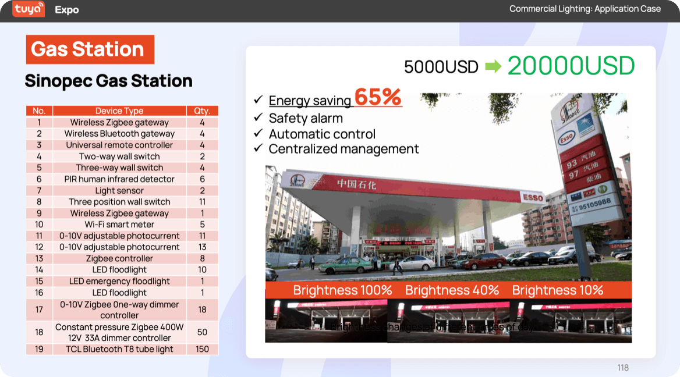Click the Zigbee controller cell
The image size is (680, 377).
coord(119,259)
